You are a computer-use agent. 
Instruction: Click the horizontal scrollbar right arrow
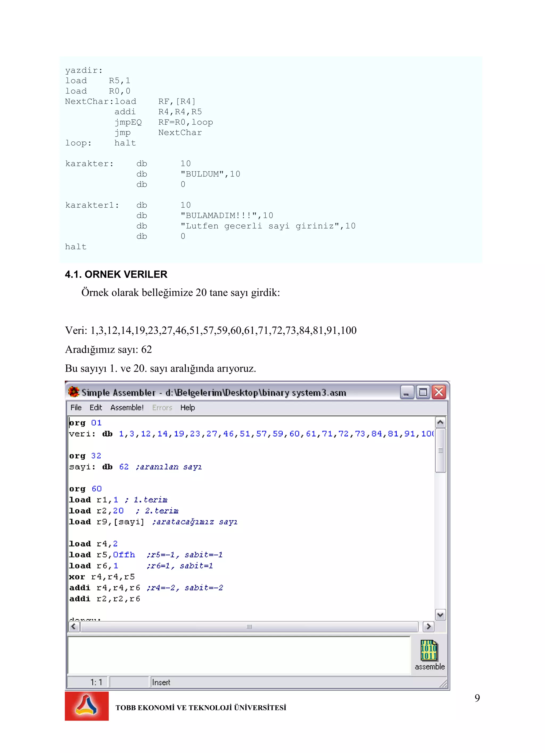pyautogui.click(x=428, y=627)
